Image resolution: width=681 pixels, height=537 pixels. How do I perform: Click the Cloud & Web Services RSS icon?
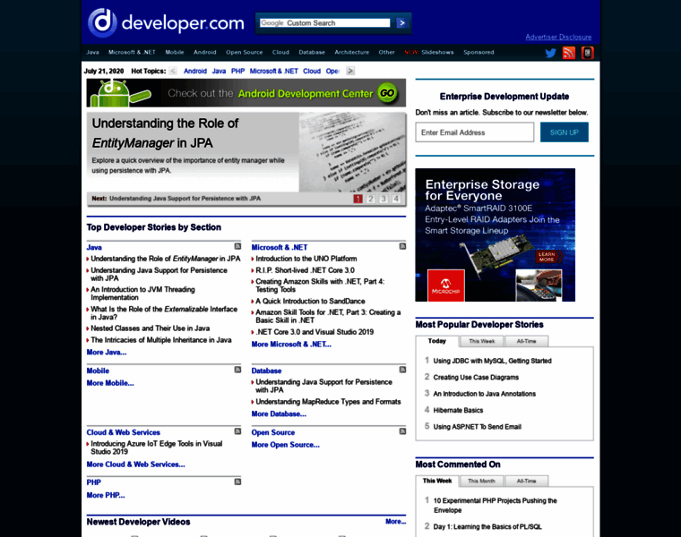point(237,431)
